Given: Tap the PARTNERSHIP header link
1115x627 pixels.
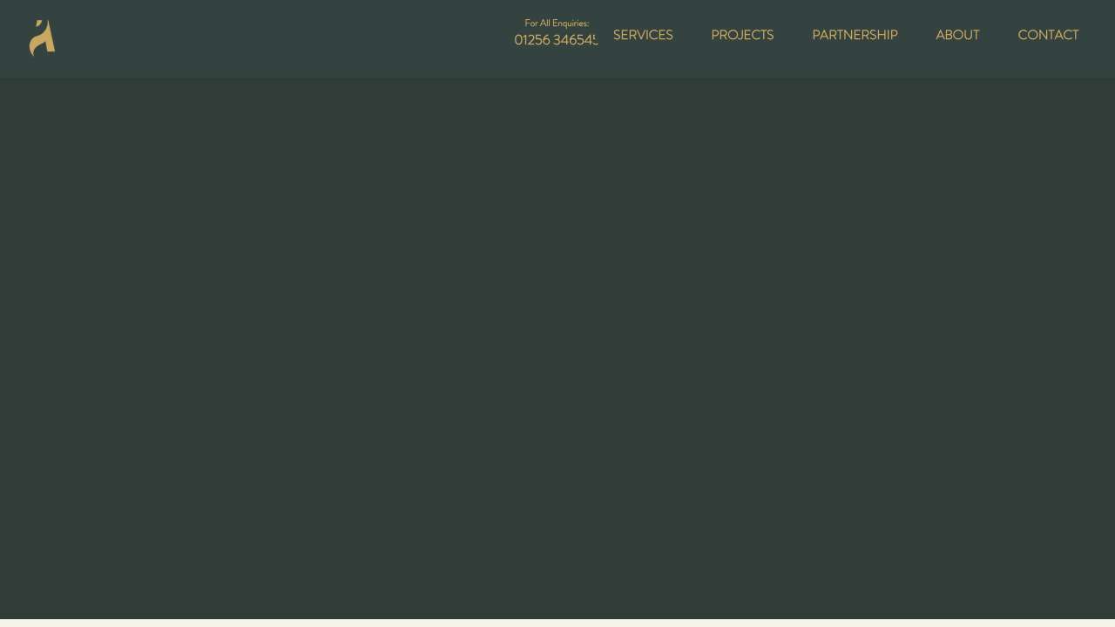Looking at the screenshot, I should [x=855, y=35].
